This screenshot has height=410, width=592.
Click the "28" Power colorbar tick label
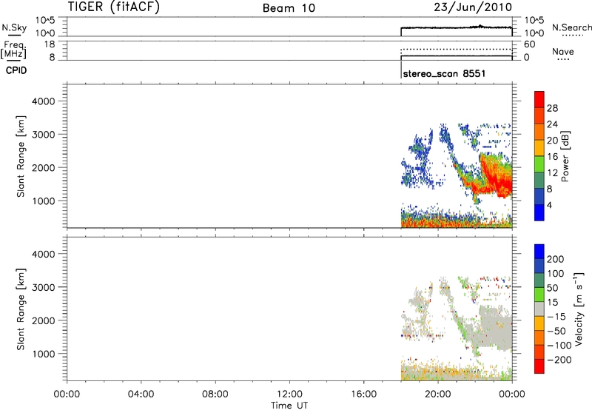(x=552, y=108)
